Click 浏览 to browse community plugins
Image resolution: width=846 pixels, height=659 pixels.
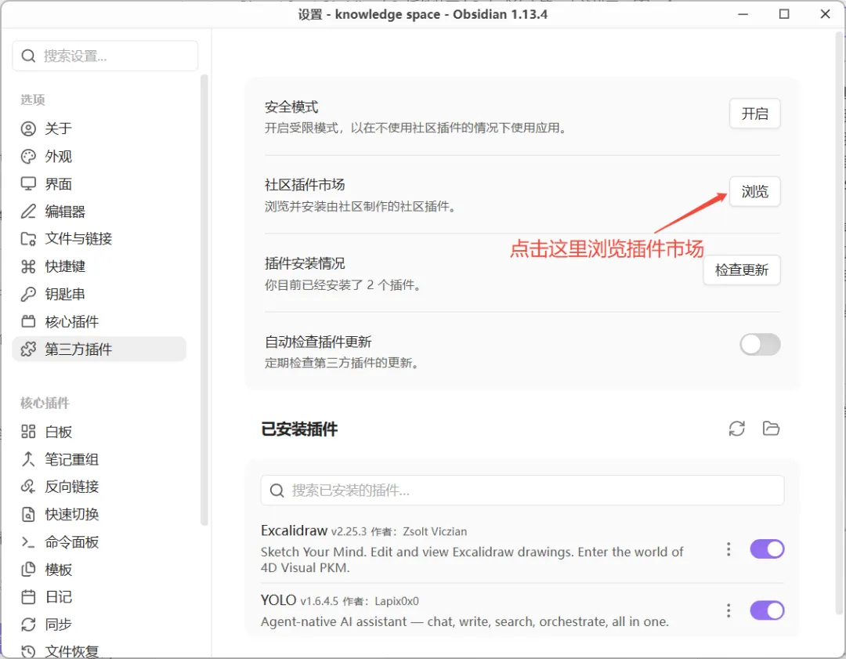click(x=754, y=192)
